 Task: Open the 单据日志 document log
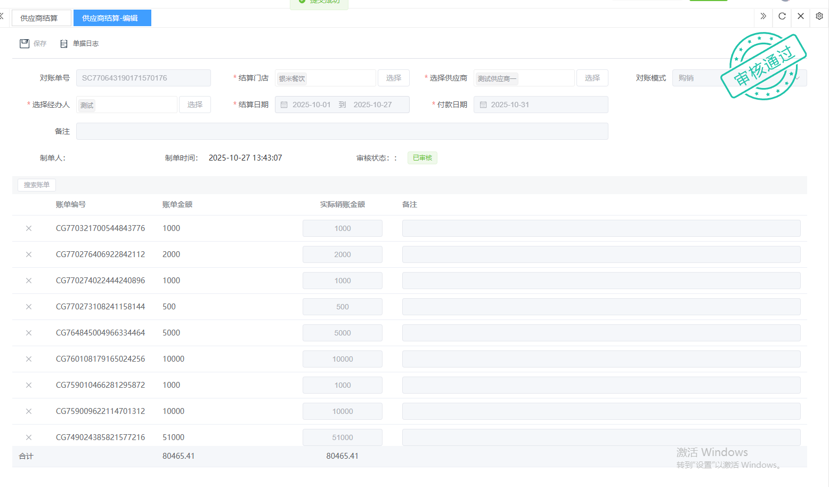(79, 44)
